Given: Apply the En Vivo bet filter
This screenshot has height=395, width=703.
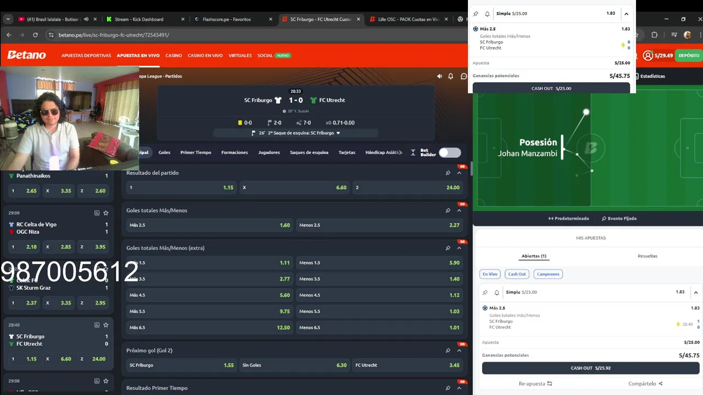Looking at the screenshot, I should pyautogui.click(x=490, y=274).
